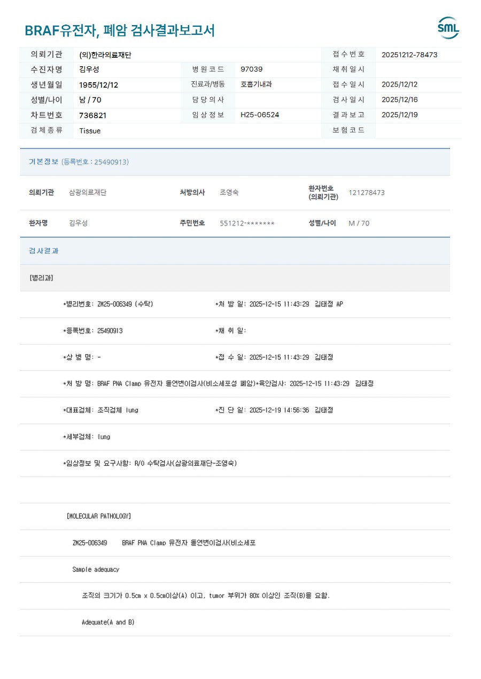Click institution value 삼광의료재단
The image size is (481, 679).
coord(88,193)
